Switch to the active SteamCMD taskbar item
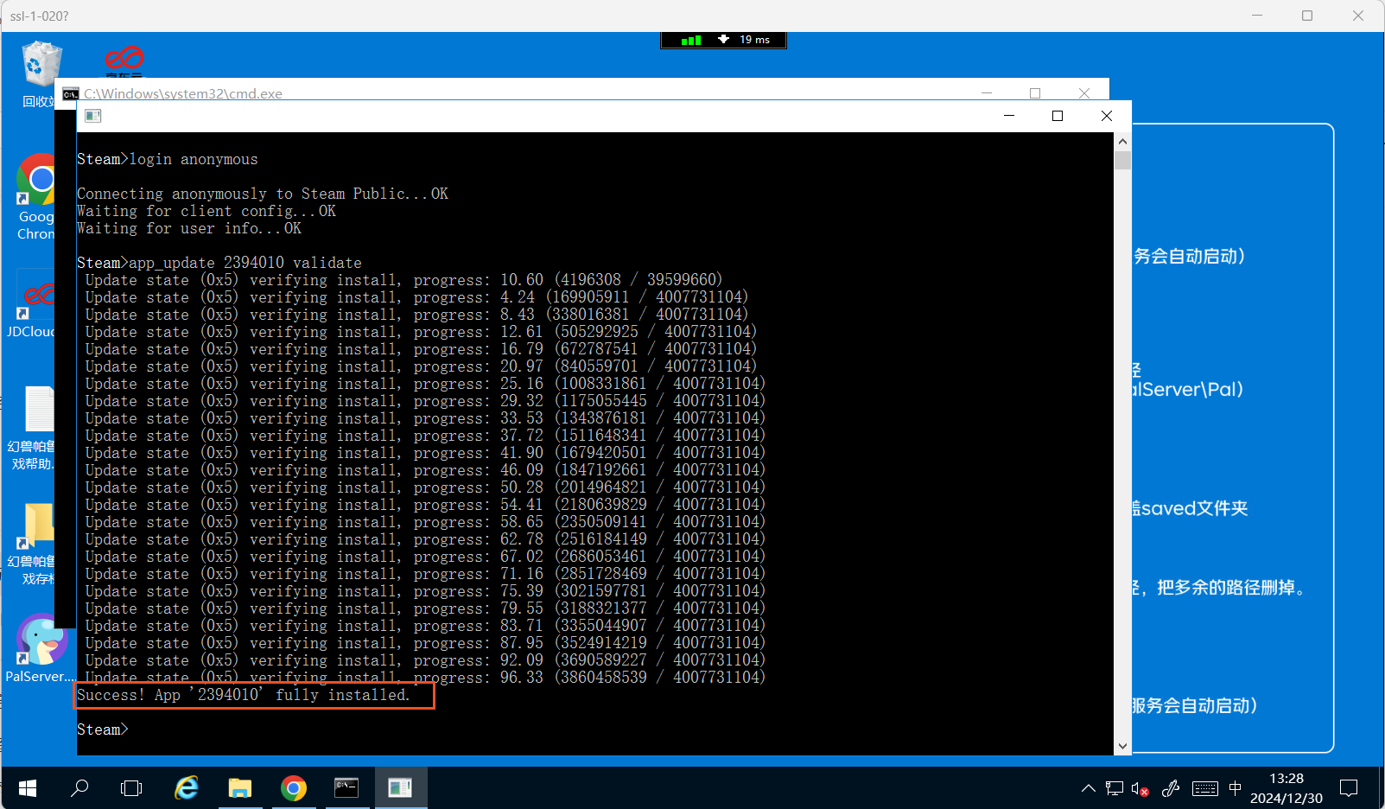1385x809 pixels. (400, 788)
